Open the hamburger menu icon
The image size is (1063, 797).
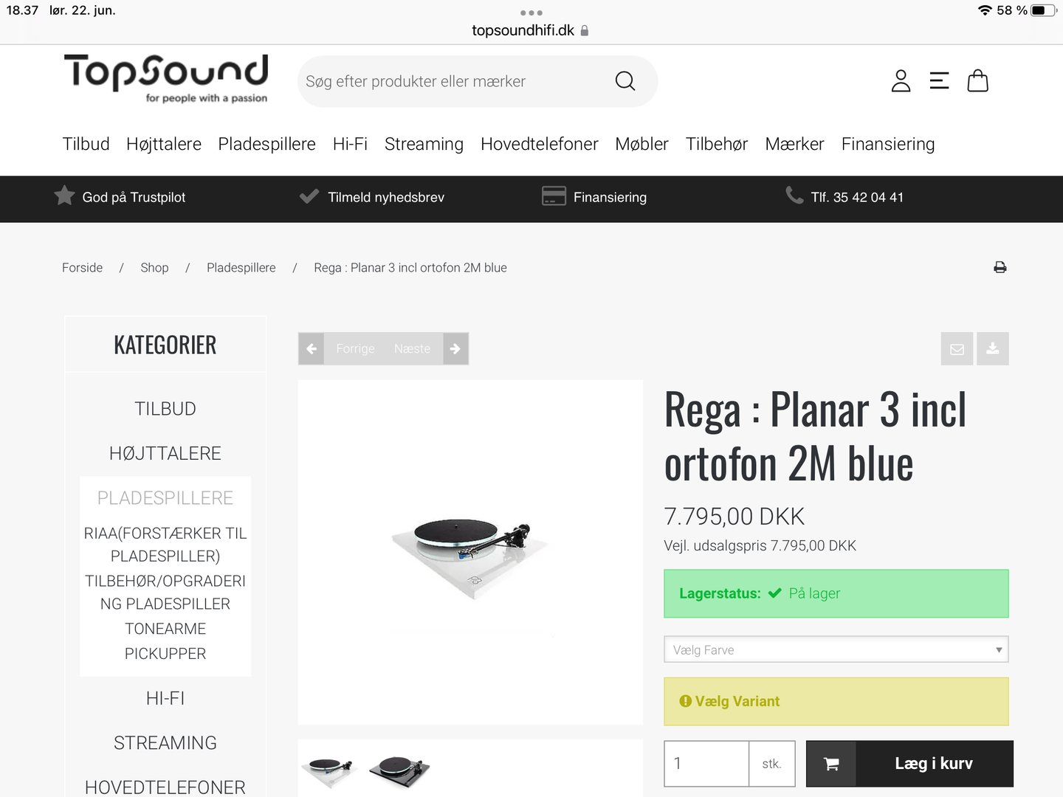(x=939, y=80)
